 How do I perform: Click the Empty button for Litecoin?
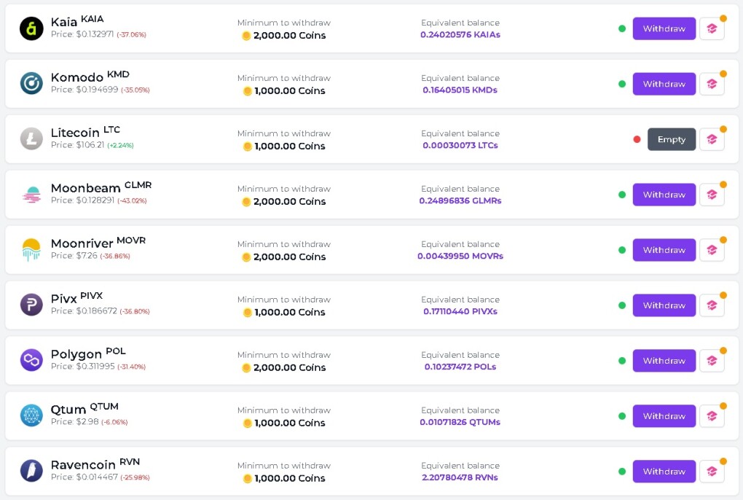tap(672, 139)
